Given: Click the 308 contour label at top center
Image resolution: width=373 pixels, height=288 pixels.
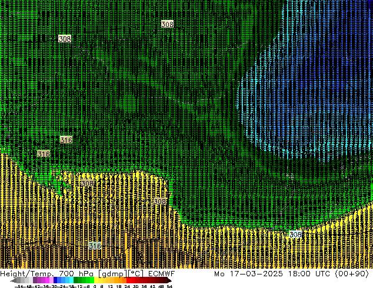Looking at the screenshot, I should point(167,24).
